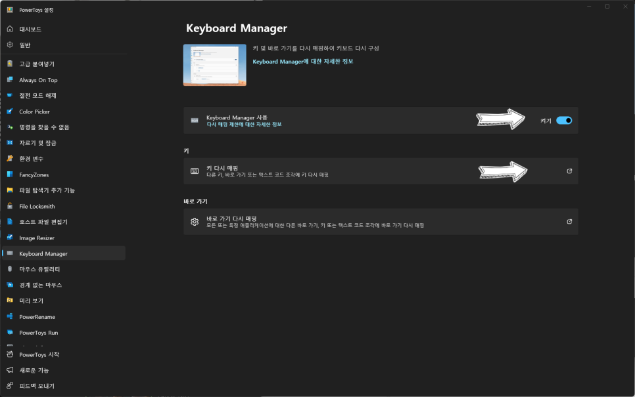Image resolution: width=635 pixels, height=397 pixels.
Task: Click the 피드백 보내기 icon
Action: pyautogui.click(x=10, y=386)
